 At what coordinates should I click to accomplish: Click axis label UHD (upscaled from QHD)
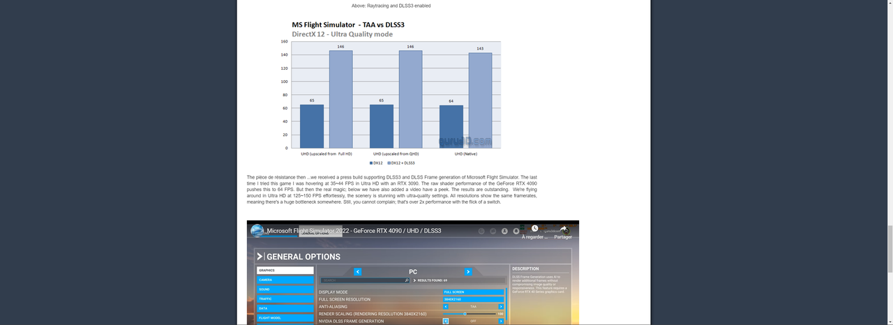point(396,153)
